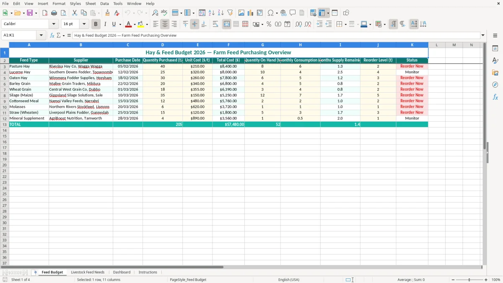The width and height of the screenshot is (503, 283).
Task: Toggle Center Vertically alignment
Action: pyautogui.click(x=194, y=24)
